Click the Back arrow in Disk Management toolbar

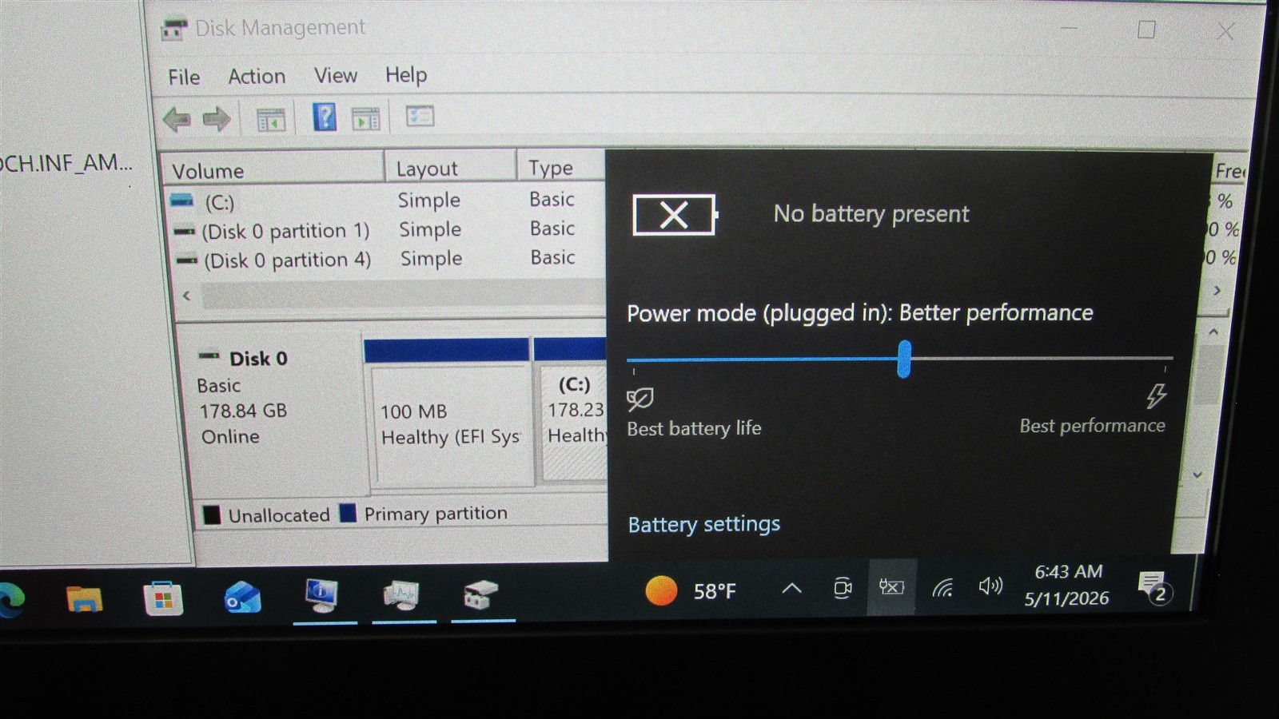click(177, 120)
